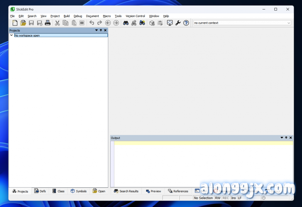Open Help via question mark icon

186,23
